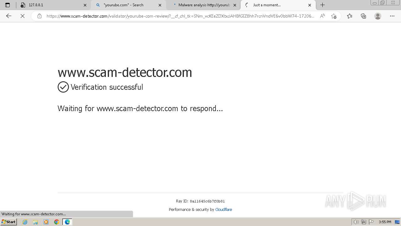This screenshot has height=226, width=401.
Task: Open the tab actions menu icon
Action: point(8,5)
